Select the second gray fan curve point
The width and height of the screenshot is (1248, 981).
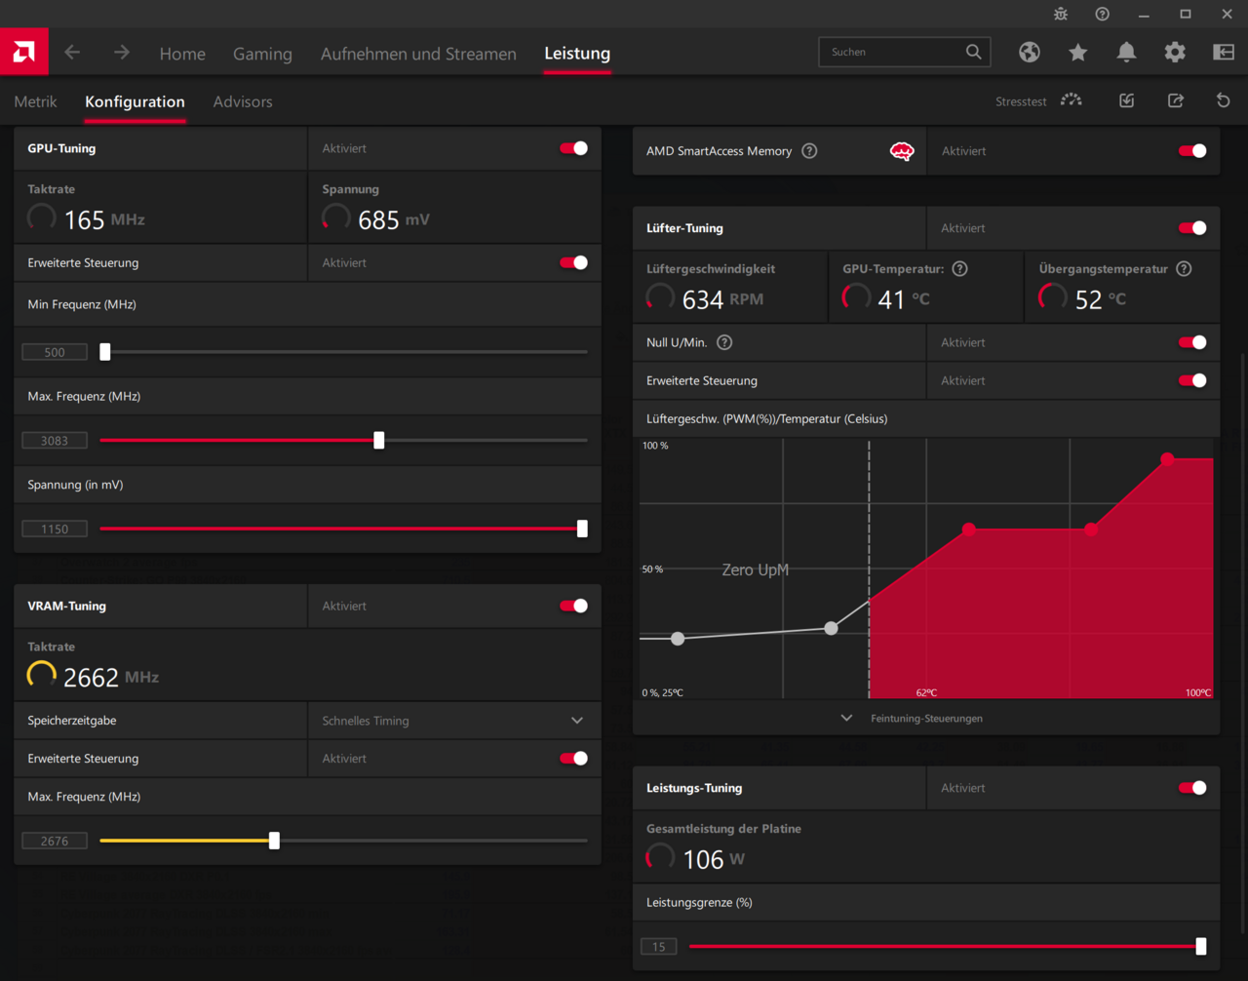pyautogui.click(x=831, y=628)
